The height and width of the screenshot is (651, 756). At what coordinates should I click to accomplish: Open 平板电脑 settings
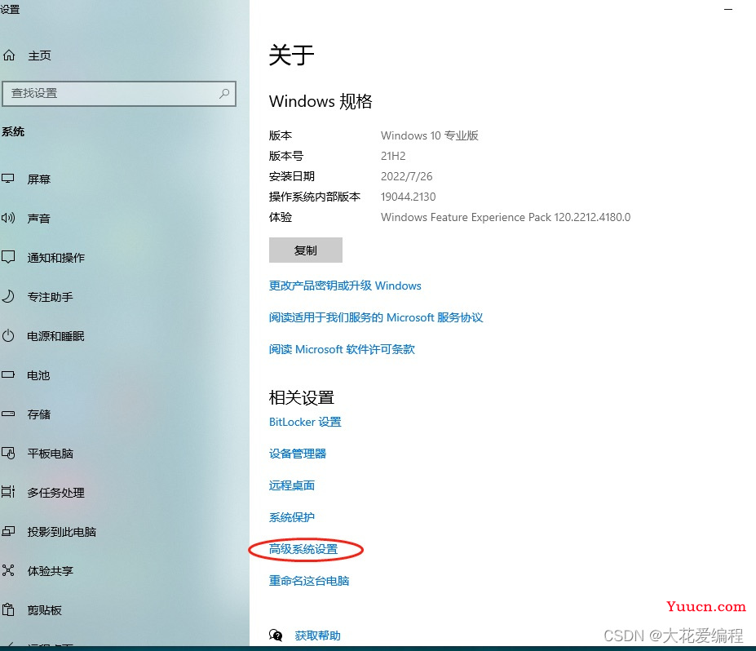tap(50, 454)
